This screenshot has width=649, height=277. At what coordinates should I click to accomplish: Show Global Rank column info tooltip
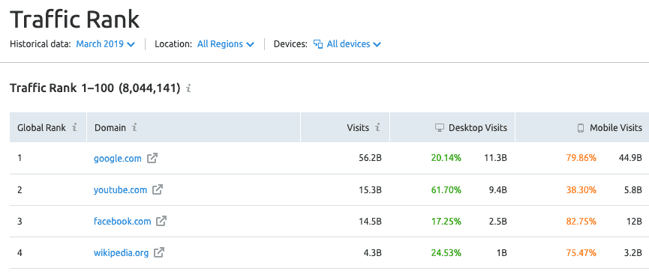click(x=74, y=127)
